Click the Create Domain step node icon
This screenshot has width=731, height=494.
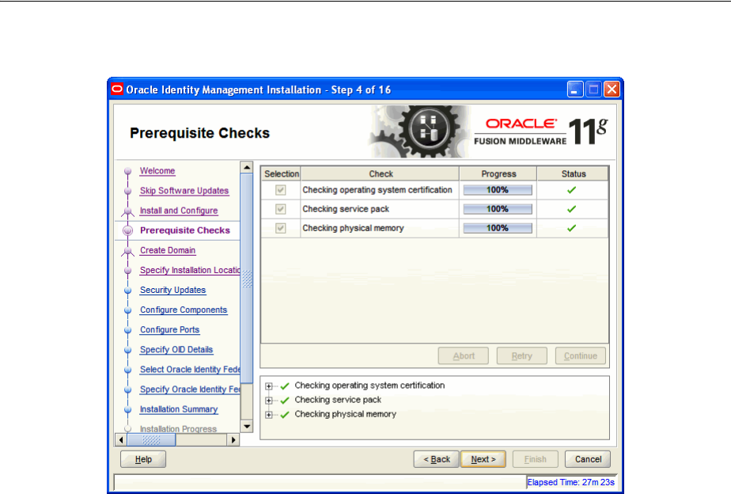point(127,252)
